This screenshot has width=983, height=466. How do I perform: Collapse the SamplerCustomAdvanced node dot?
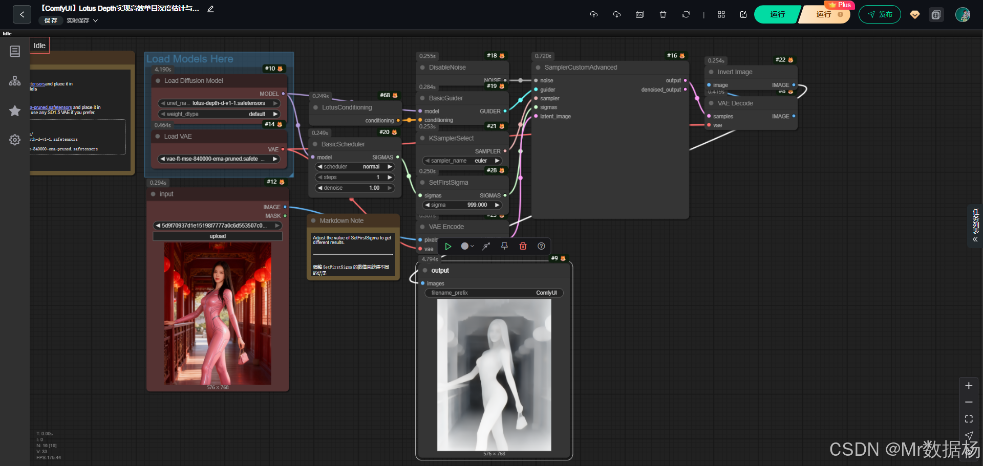pos(538,68)
